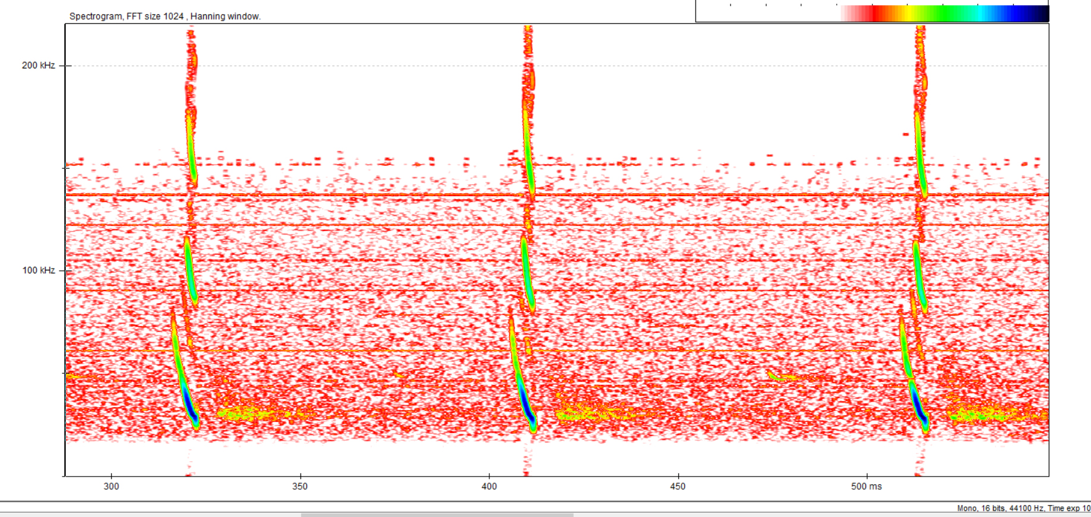Click the Spectrogram FFT size 1024 title text

(165, 16)
